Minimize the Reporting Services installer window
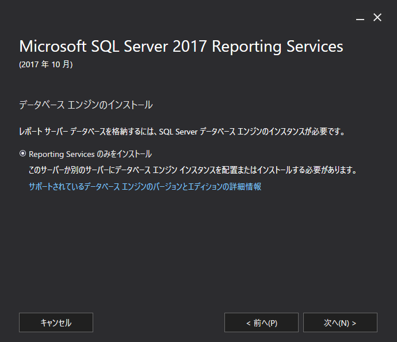The image size is (397, 342). (x=360, y=18)
